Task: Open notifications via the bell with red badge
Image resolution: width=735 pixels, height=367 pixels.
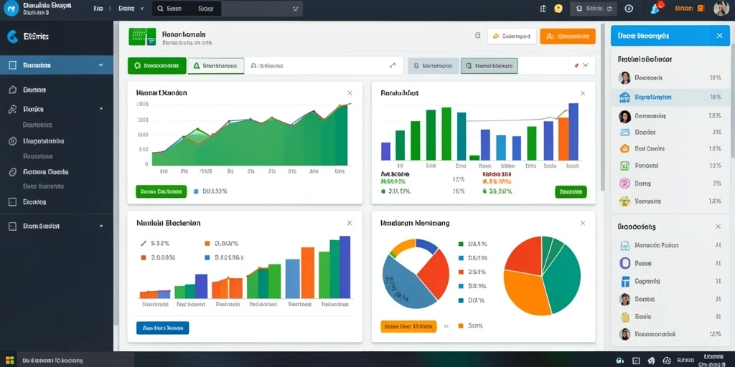Action: pyautogui.click(x=655, y=9)
